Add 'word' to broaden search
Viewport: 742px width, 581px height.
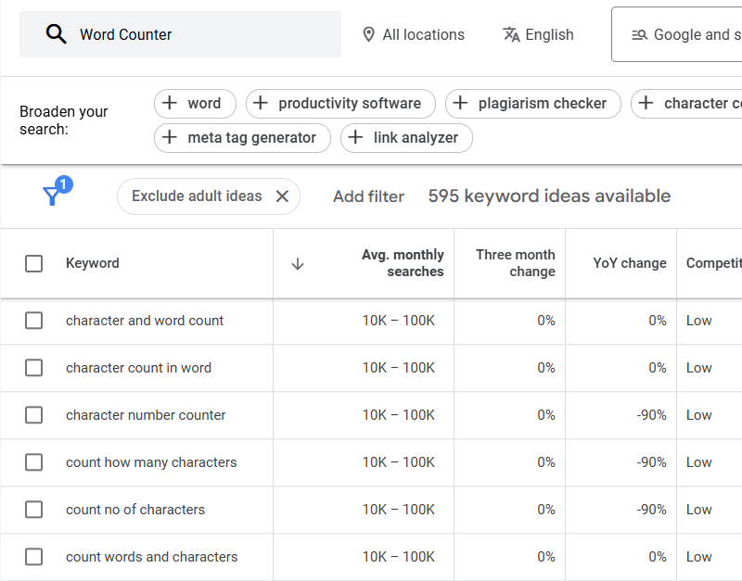[x=195, y=103]
